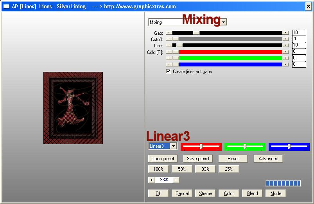
Task: Set preview zoom to 50%
Action: [182, 169]
